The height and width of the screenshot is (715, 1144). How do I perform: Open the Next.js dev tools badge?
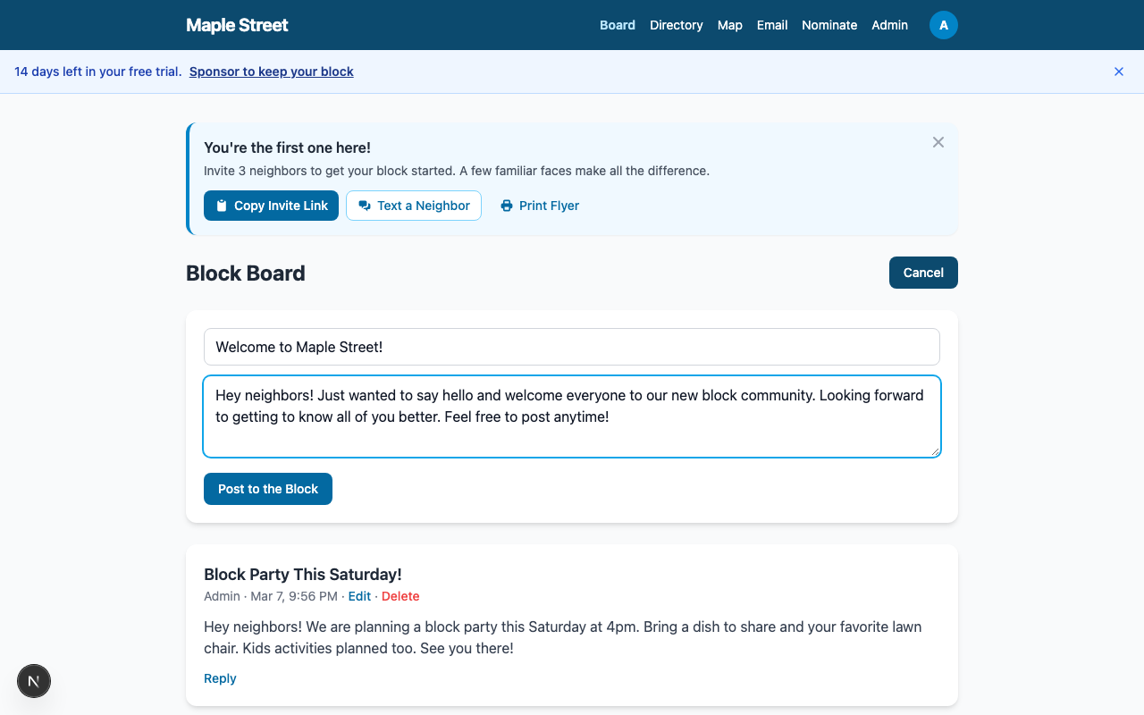[34, 682]
